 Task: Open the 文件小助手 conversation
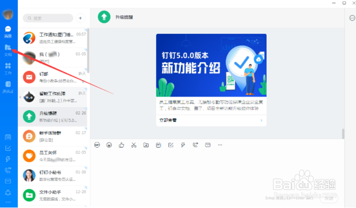tap(53, 195)
